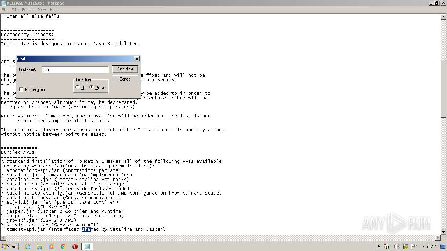Click the '* When all else fails' line

(30, 16)
